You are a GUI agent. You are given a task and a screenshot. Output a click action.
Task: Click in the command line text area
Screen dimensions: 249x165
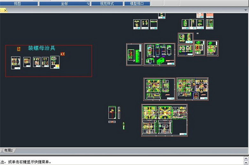(x=124, y=162)
